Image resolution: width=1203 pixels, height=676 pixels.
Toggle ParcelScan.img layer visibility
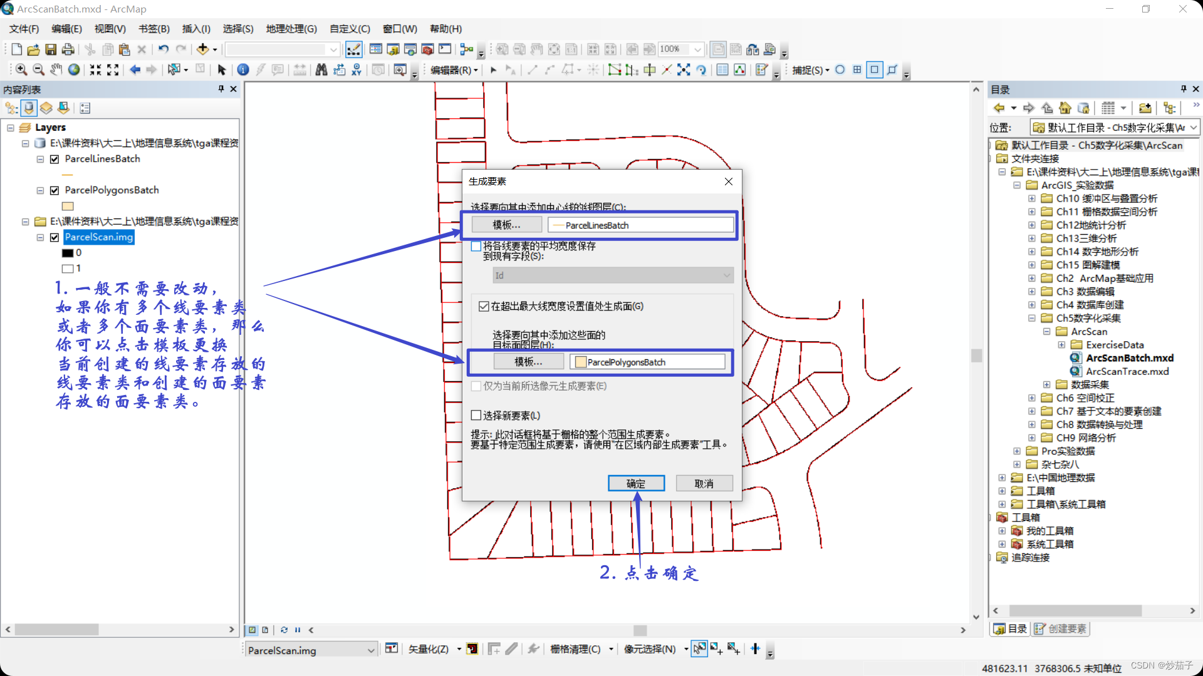tap(55, 237)
